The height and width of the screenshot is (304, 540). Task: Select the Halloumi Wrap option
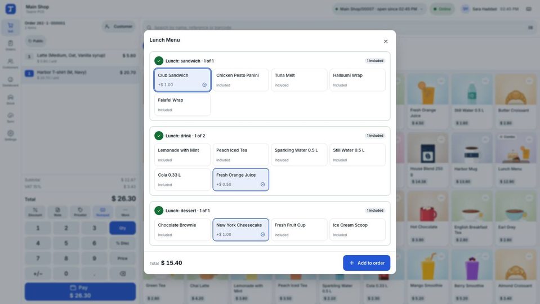[x=358, y=80]
